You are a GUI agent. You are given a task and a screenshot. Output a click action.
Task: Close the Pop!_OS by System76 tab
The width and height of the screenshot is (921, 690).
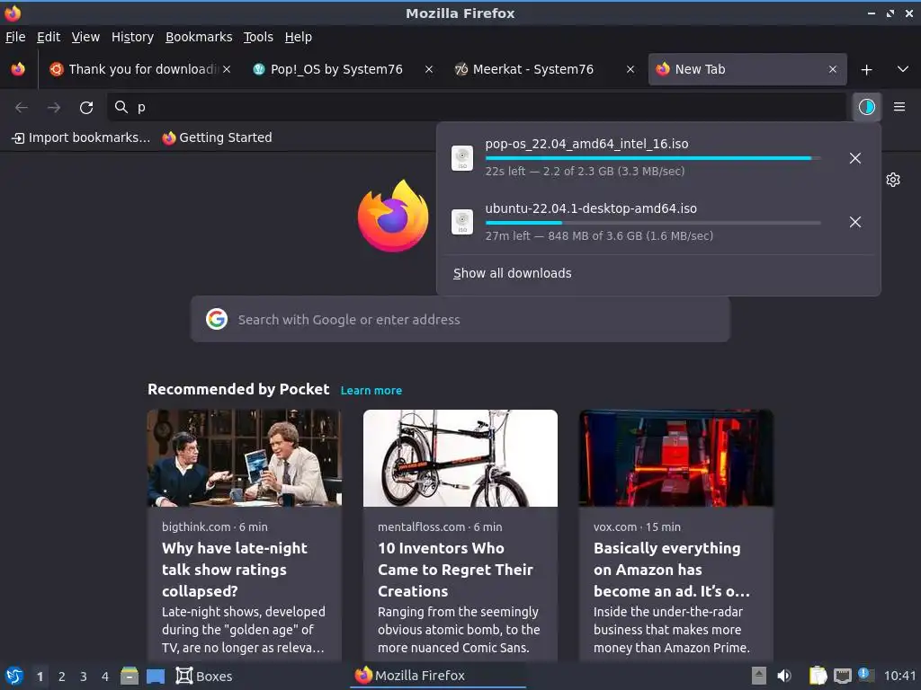429,69
